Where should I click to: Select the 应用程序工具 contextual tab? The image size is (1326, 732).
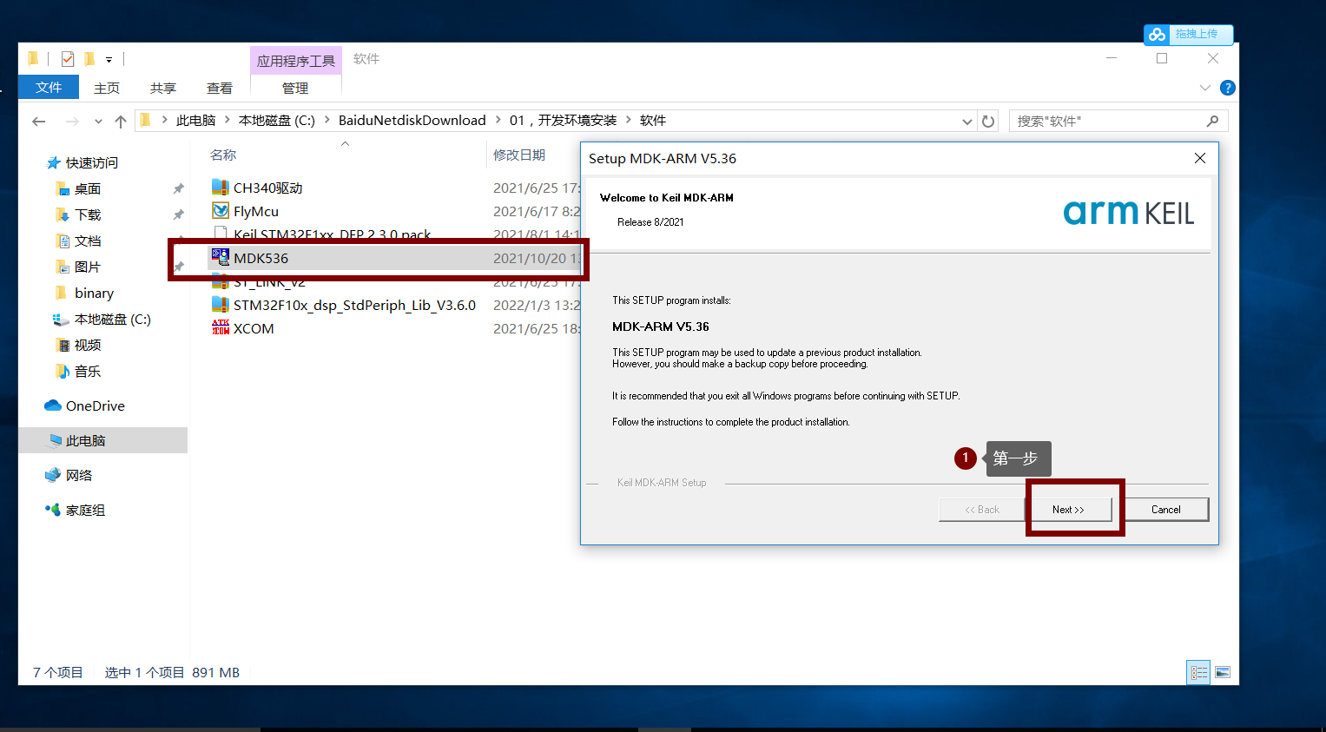[295, 61]
